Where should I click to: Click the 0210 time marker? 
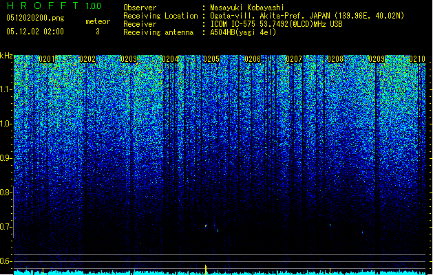(417, 59)
